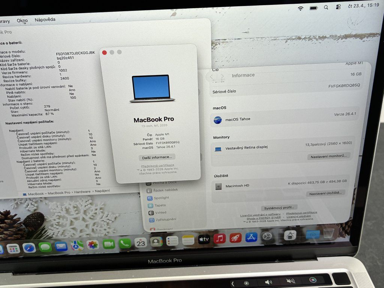
Task: Open System Information icon in the Dock
Action: coord(290,235)
